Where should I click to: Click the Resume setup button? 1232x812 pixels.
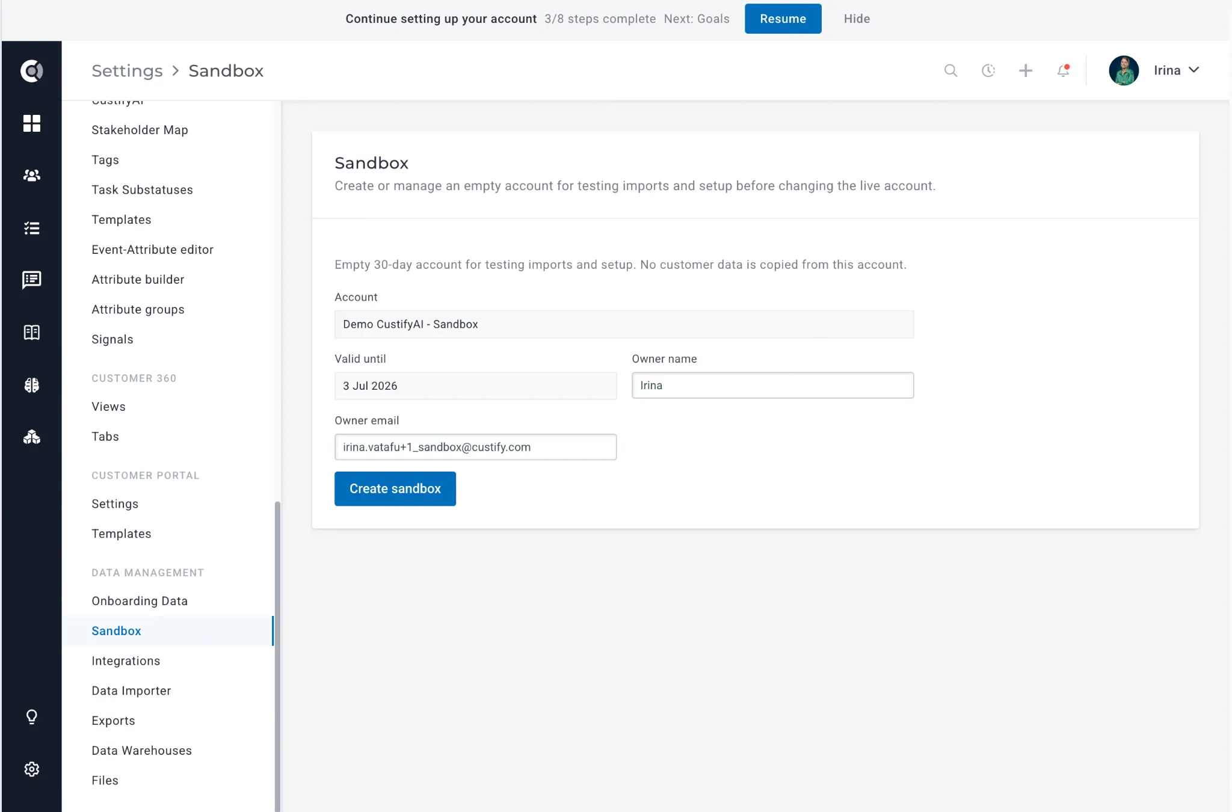click(783, 19)
